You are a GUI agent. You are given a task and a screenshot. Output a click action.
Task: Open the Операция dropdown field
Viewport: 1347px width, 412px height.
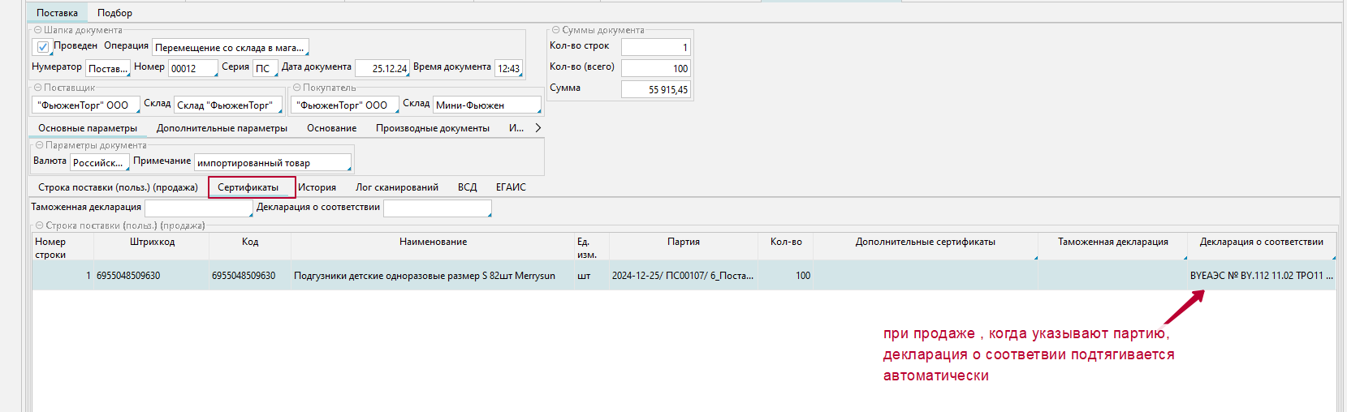(230, 48)
